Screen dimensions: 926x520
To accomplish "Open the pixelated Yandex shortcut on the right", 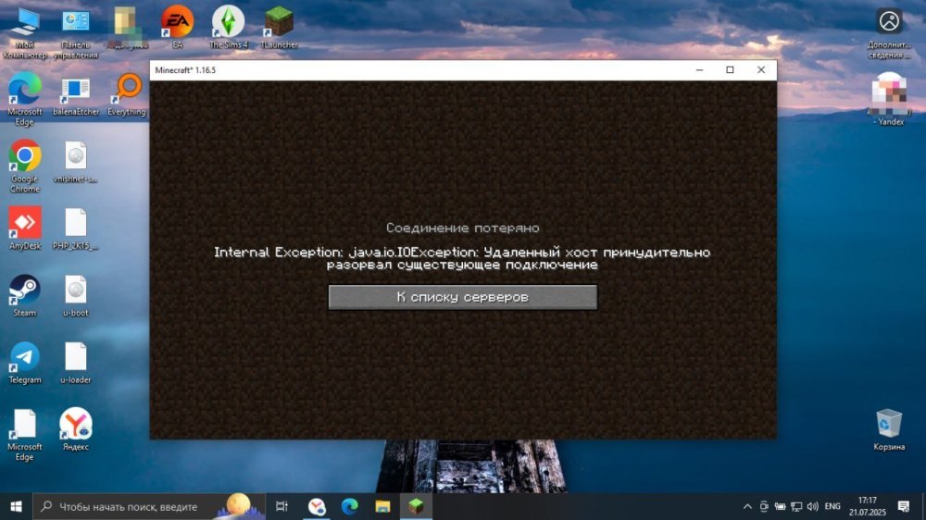I will click(x=890, y=99).
